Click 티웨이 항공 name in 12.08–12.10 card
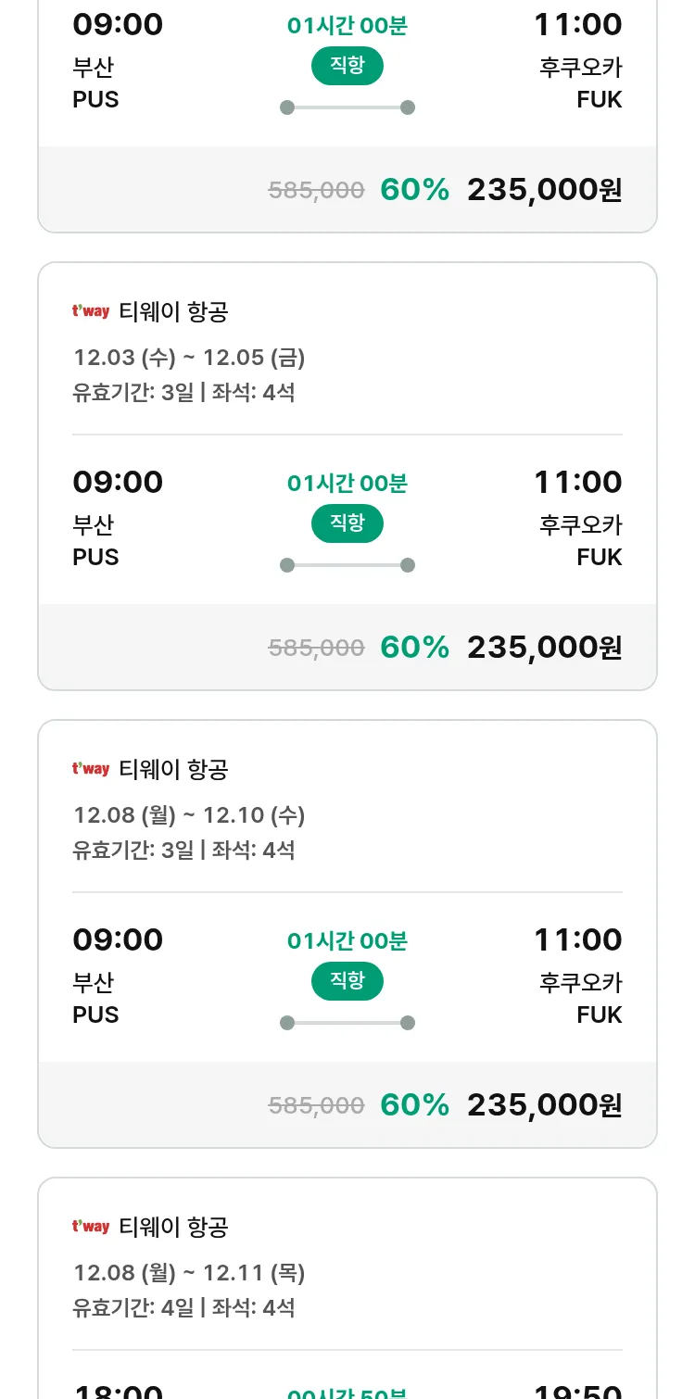The height and width of the screenshot is (1399, 695). coord(173,770)
